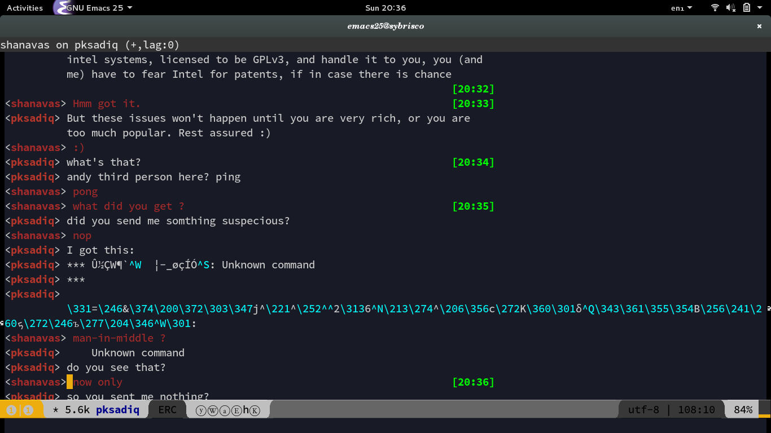Viewport: 771px width, 433px height.
Task: Click "did you send me somthing suspecious?" line
Action: 178,220
